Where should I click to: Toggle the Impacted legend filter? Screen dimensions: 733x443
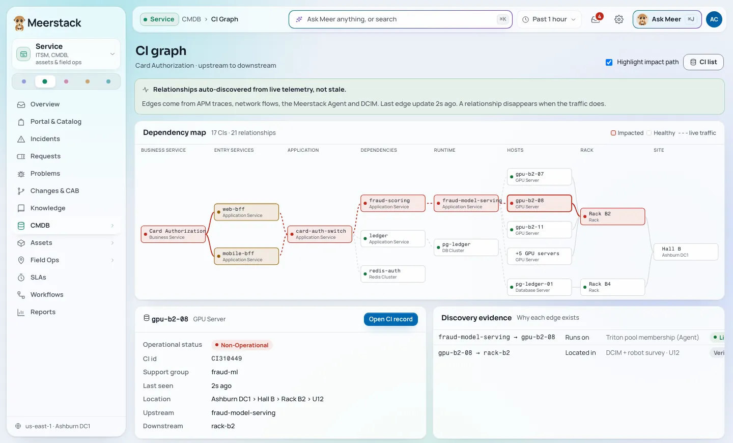point(627,133)
